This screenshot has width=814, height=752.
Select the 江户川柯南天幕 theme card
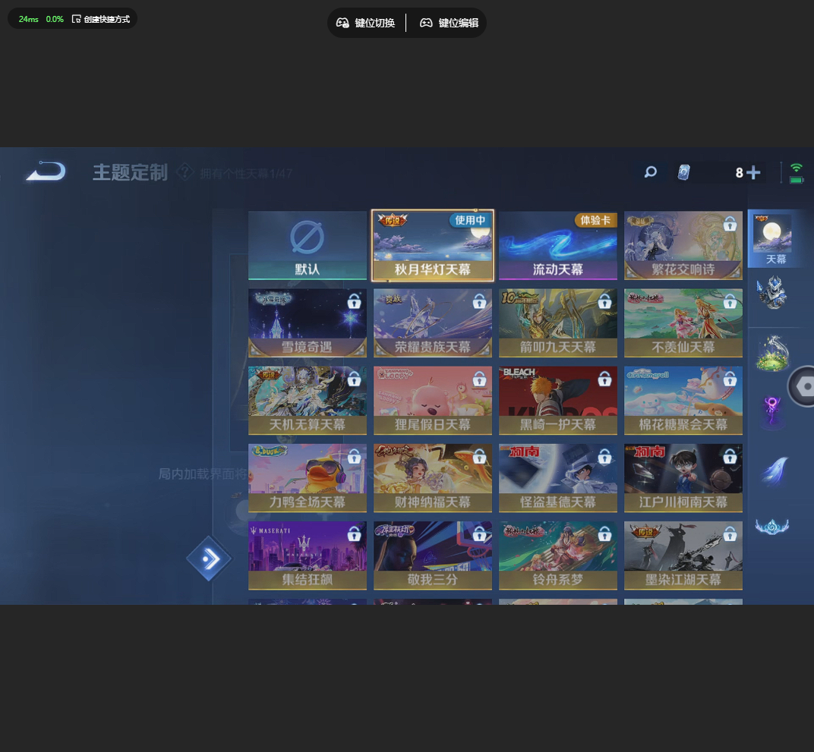[683, 478]
